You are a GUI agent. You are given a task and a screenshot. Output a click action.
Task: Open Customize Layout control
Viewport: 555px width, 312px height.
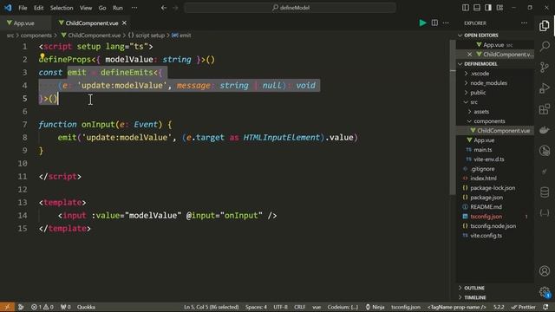(499, 8)
